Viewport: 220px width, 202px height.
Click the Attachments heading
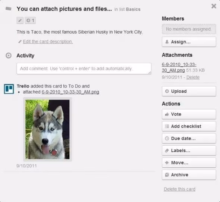(x=177, y=55)
